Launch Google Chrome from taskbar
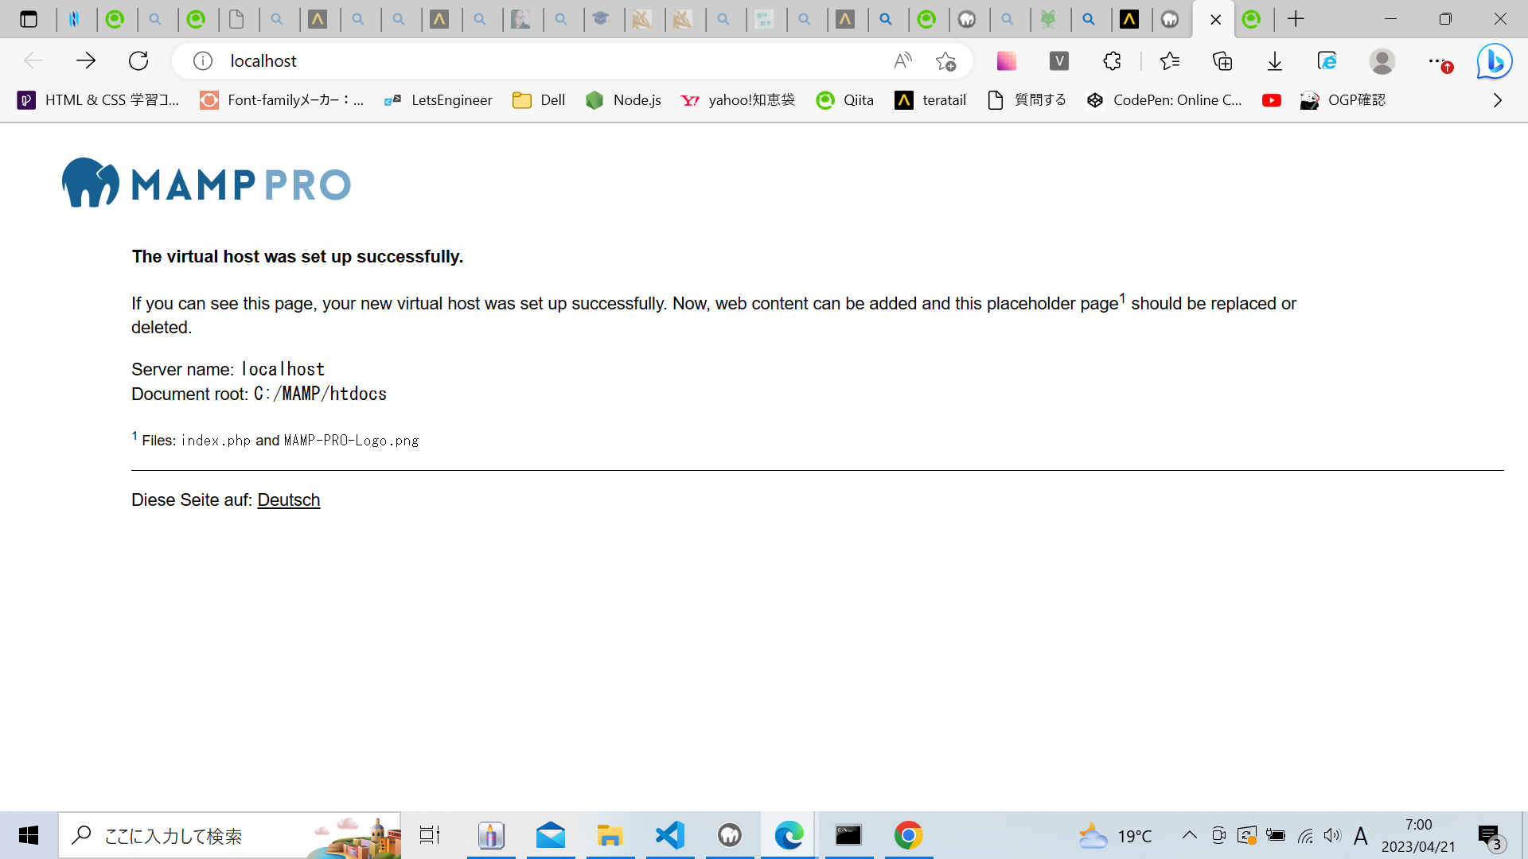The height and width of the screenshot is (859, 1528). point(908,835)
